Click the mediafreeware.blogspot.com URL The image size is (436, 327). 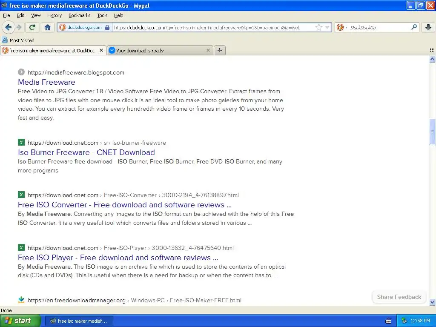point(76,72)
